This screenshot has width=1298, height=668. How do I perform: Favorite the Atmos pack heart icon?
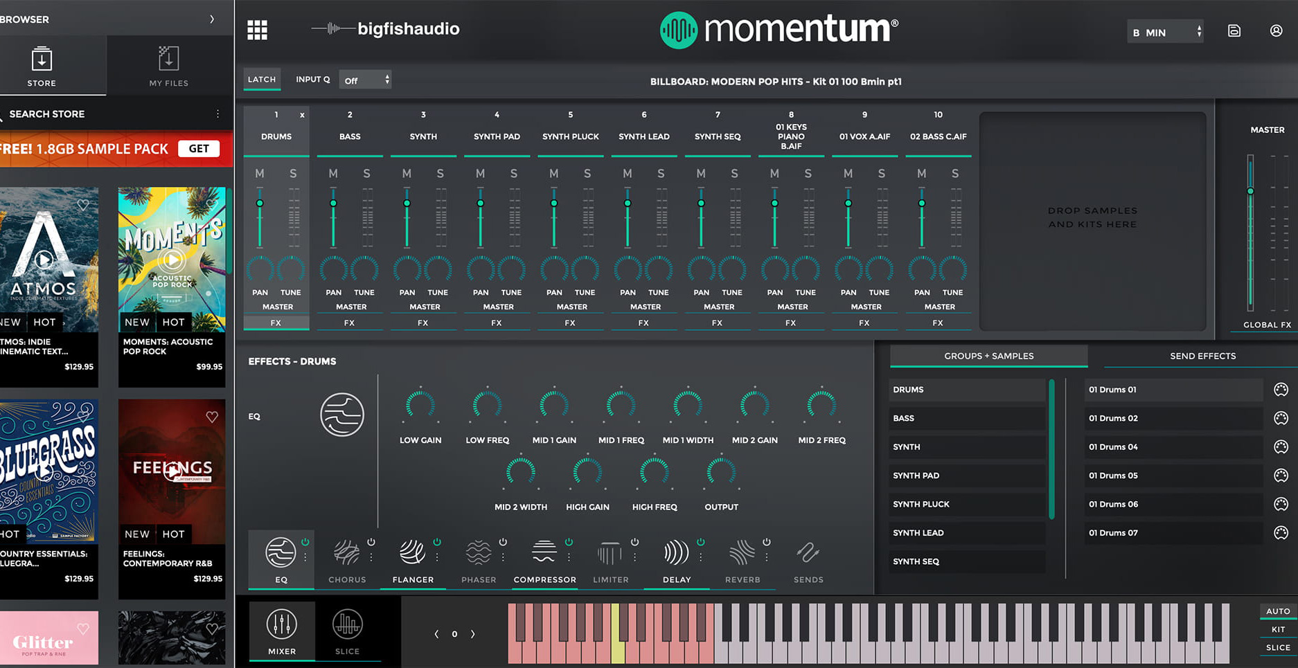(83, 205)
